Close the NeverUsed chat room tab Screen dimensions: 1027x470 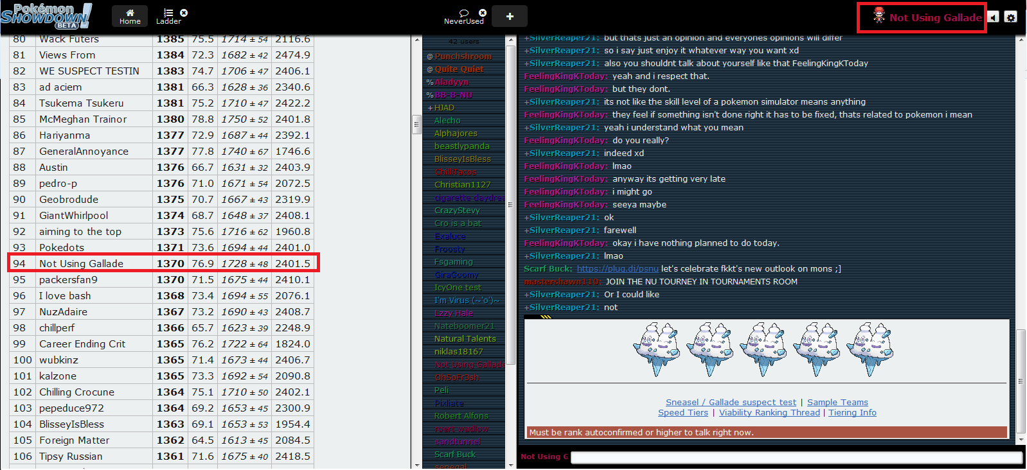(483, 13)
